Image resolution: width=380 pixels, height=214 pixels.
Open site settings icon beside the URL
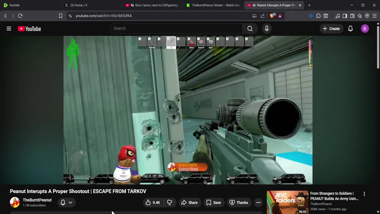click(70, 16)
